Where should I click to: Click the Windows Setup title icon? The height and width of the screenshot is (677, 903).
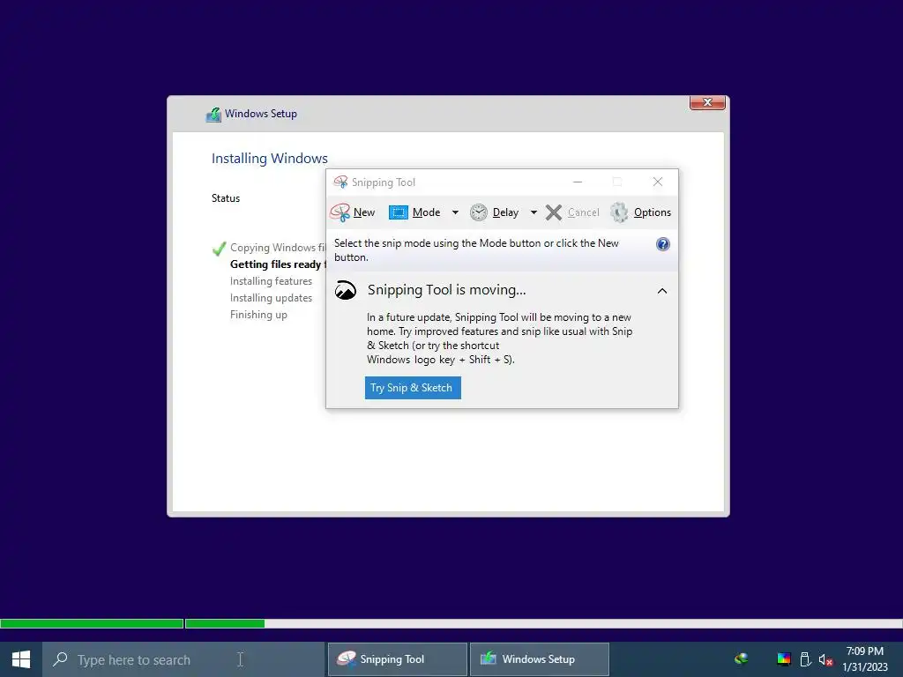pyautogui.click(x=213, y=115)
